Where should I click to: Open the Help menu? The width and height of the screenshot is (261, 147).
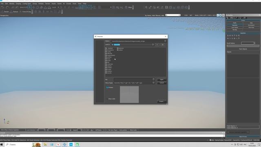(84, 4)
